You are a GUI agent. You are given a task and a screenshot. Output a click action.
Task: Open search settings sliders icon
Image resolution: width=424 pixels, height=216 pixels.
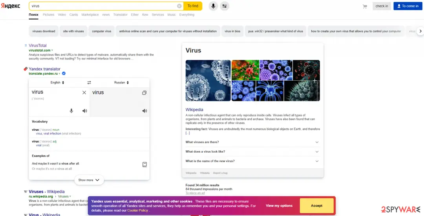point(225,6)
